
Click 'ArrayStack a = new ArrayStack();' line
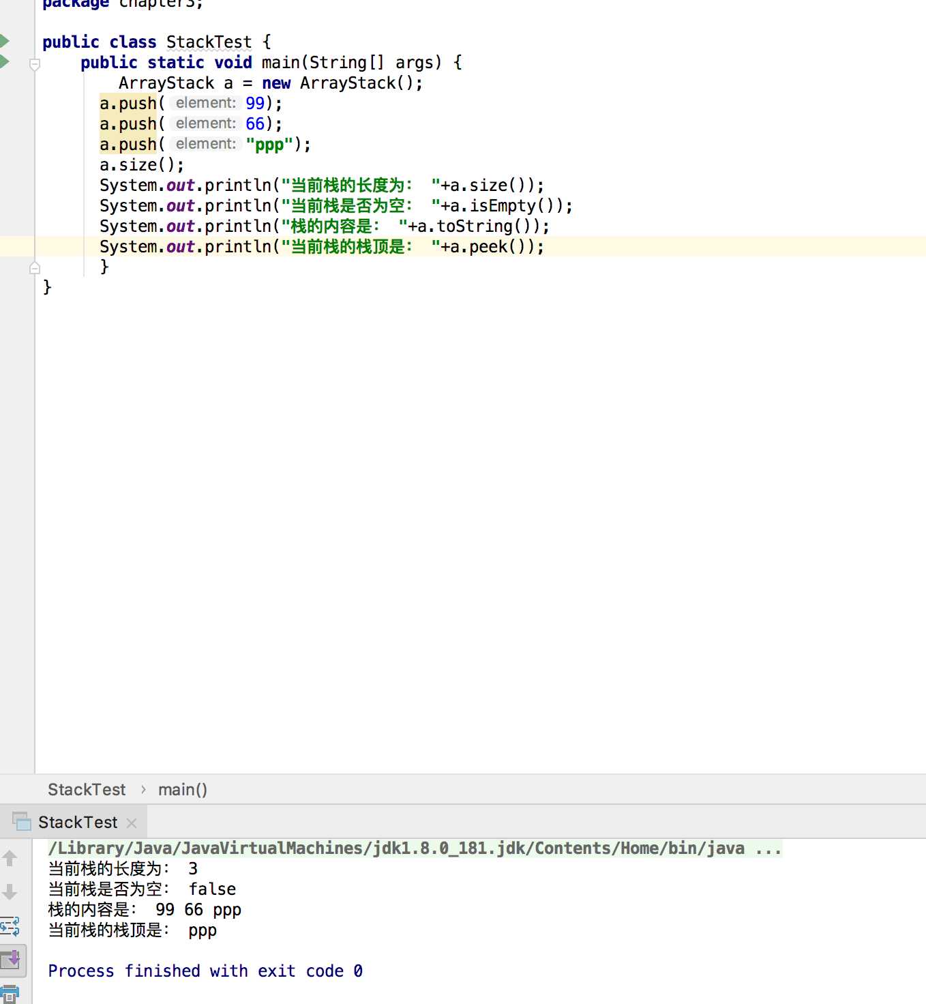[271, 83]
